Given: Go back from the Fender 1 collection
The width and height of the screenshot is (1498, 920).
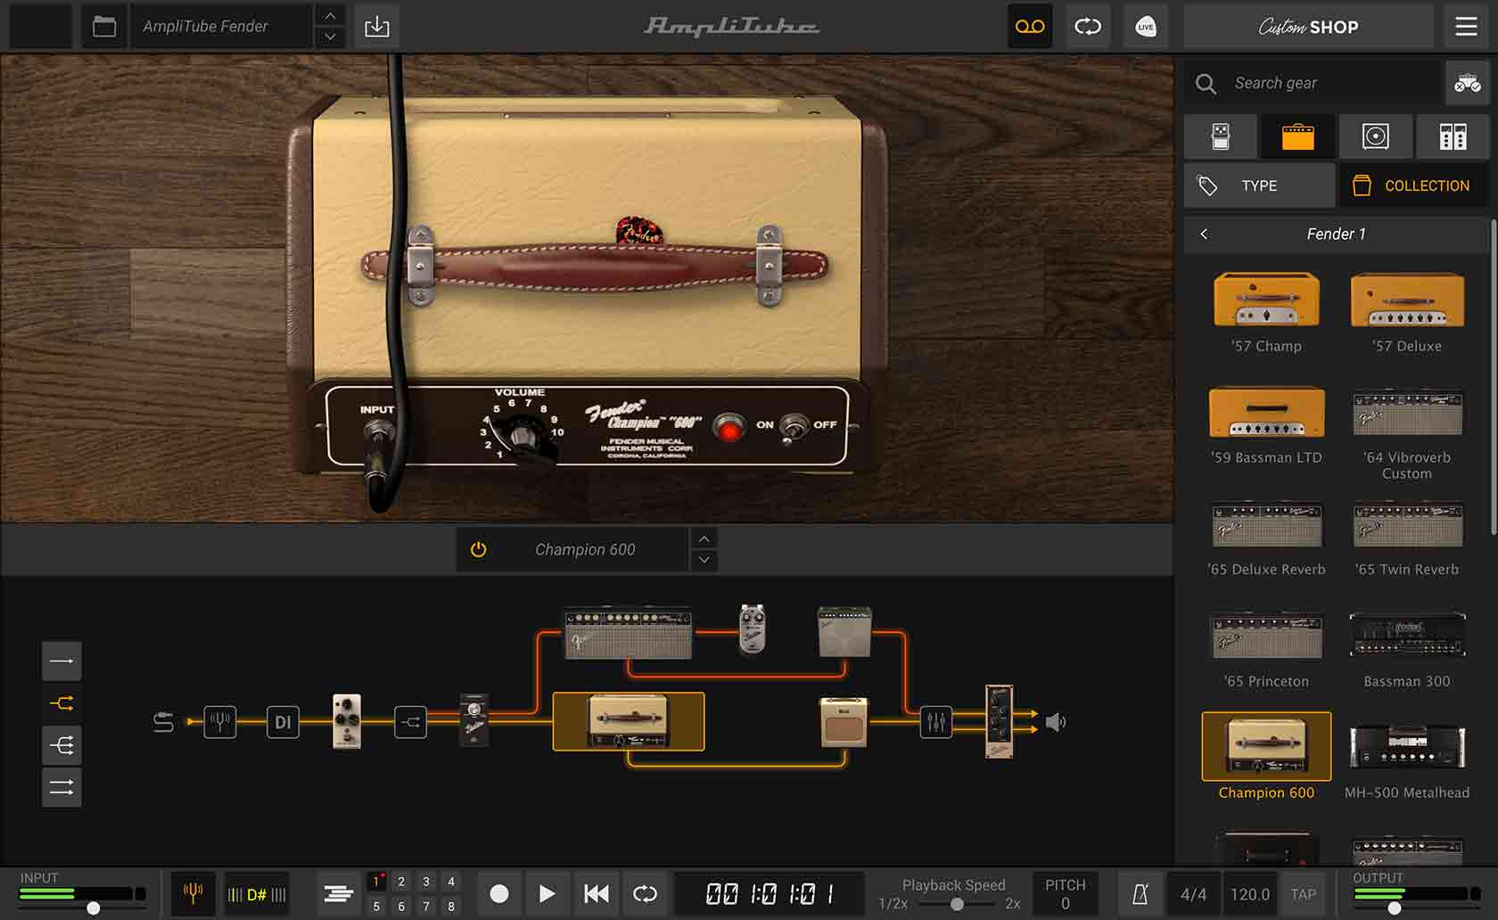Looking at the screenshot, I should pyautogui.click(x=1204, y=234).
